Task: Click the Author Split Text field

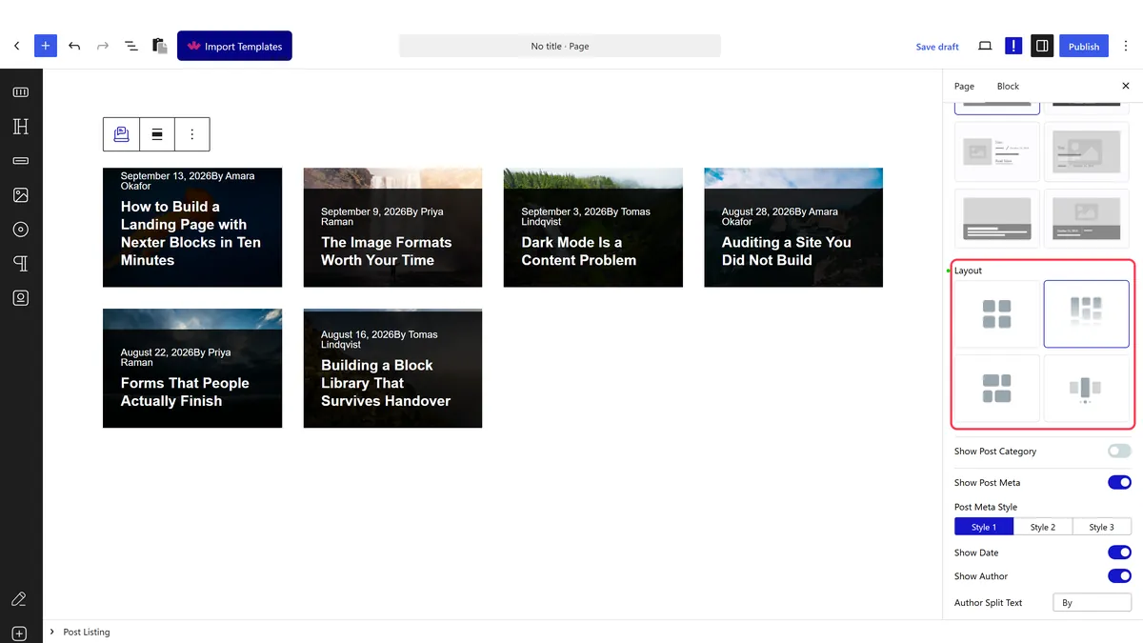Action: (1092, 602)
